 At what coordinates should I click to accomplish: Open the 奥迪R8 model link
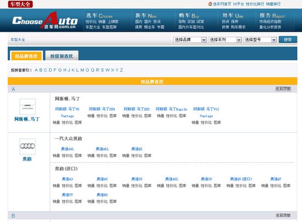click(102, 195)
